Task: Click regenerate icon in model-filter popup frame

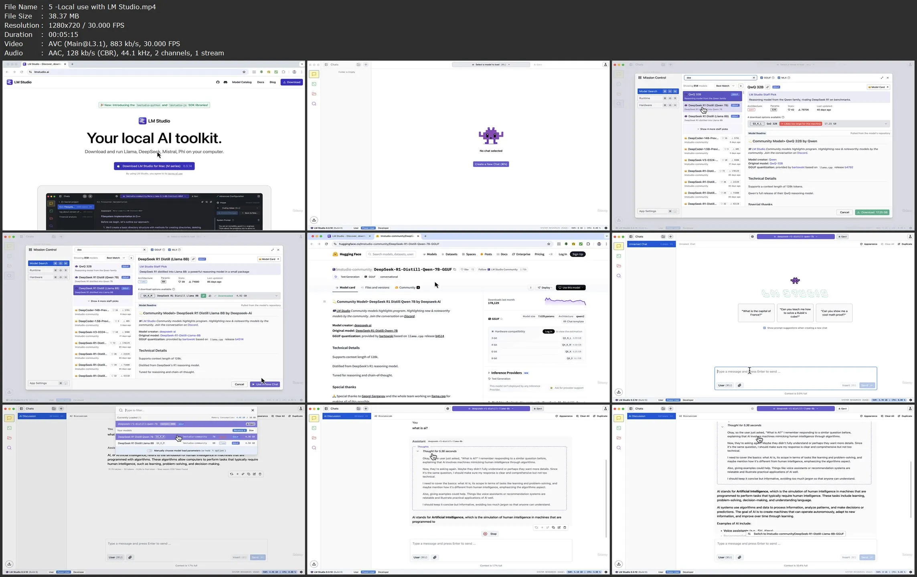Action: click(x=231, y=474)
